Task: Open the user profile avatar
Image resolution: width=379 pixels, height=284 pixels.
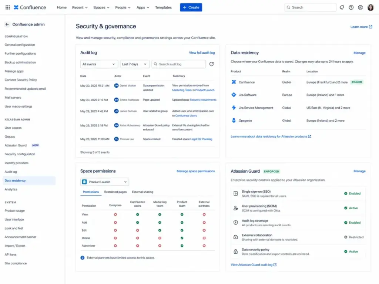Action: pyautogui.click(x=370, y=7)
